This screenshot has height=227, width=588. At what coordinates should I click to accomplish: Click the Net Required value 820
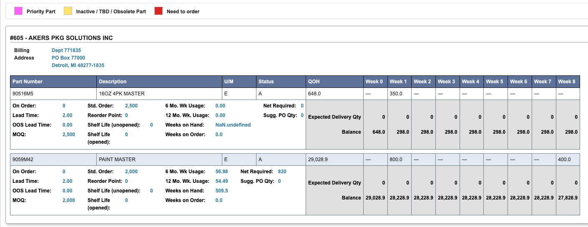(282, 172)
